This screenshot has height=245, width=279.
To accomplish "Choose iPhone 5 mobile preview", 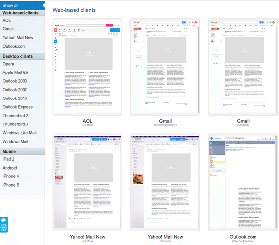I will tap(10, 185).
